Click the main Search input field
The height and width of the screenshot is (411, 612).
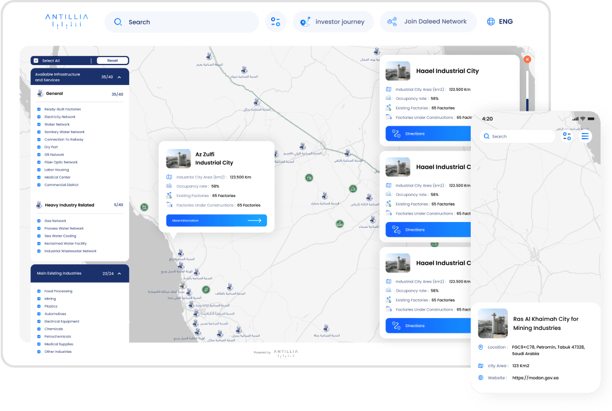pyautogui.click(x=181, y=22)
